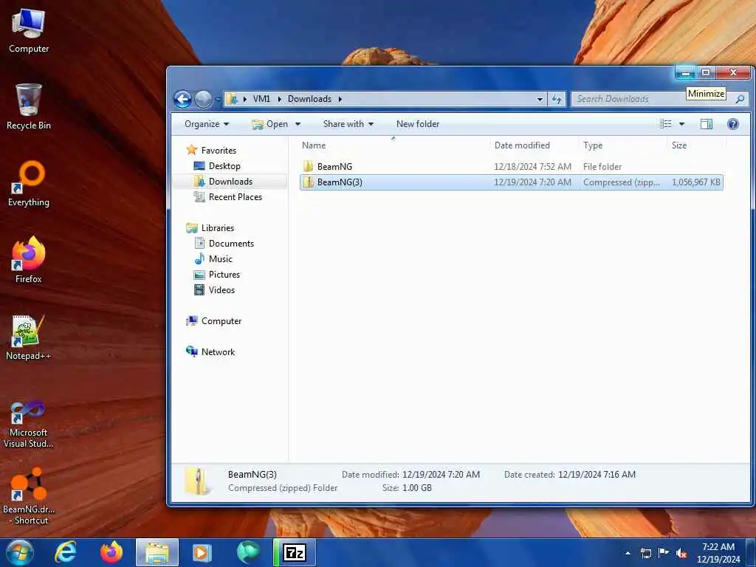The image size is (756, 567).
Task: Click the muted volume tray icon
Action: pyautogui.click(x=681, y=553)
